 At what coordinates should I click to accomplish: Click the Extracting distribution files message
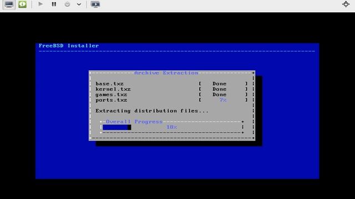click(152, 111)
